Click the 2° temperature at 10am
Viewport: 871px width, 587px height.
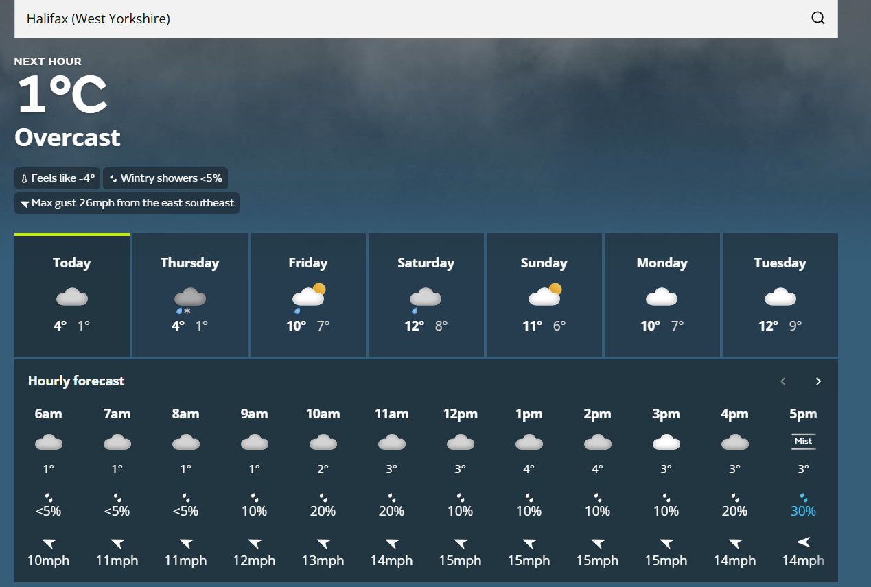coord(323,470)
